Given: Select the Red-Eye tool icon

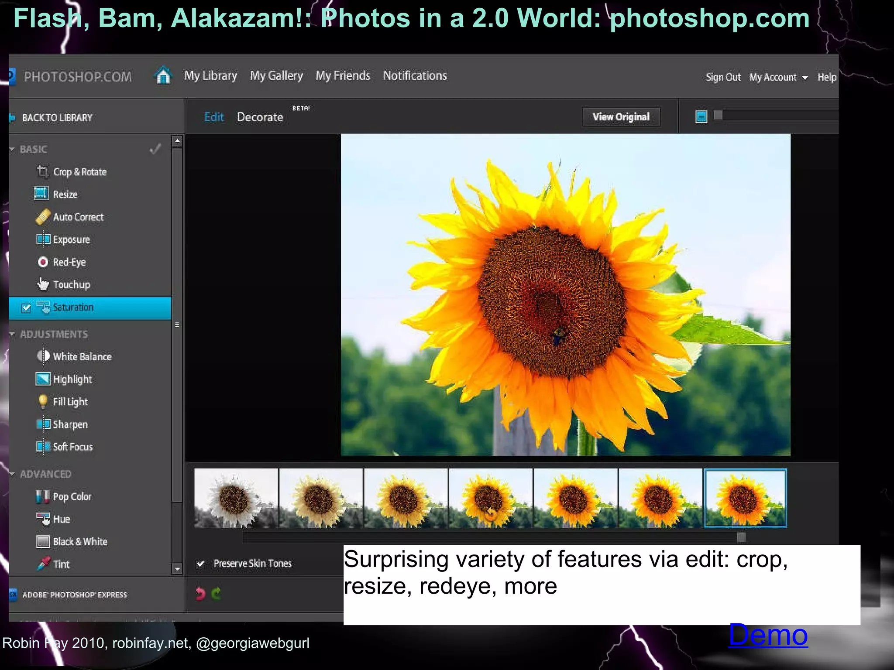Looking at the screenshot, I should coord(43,262).
